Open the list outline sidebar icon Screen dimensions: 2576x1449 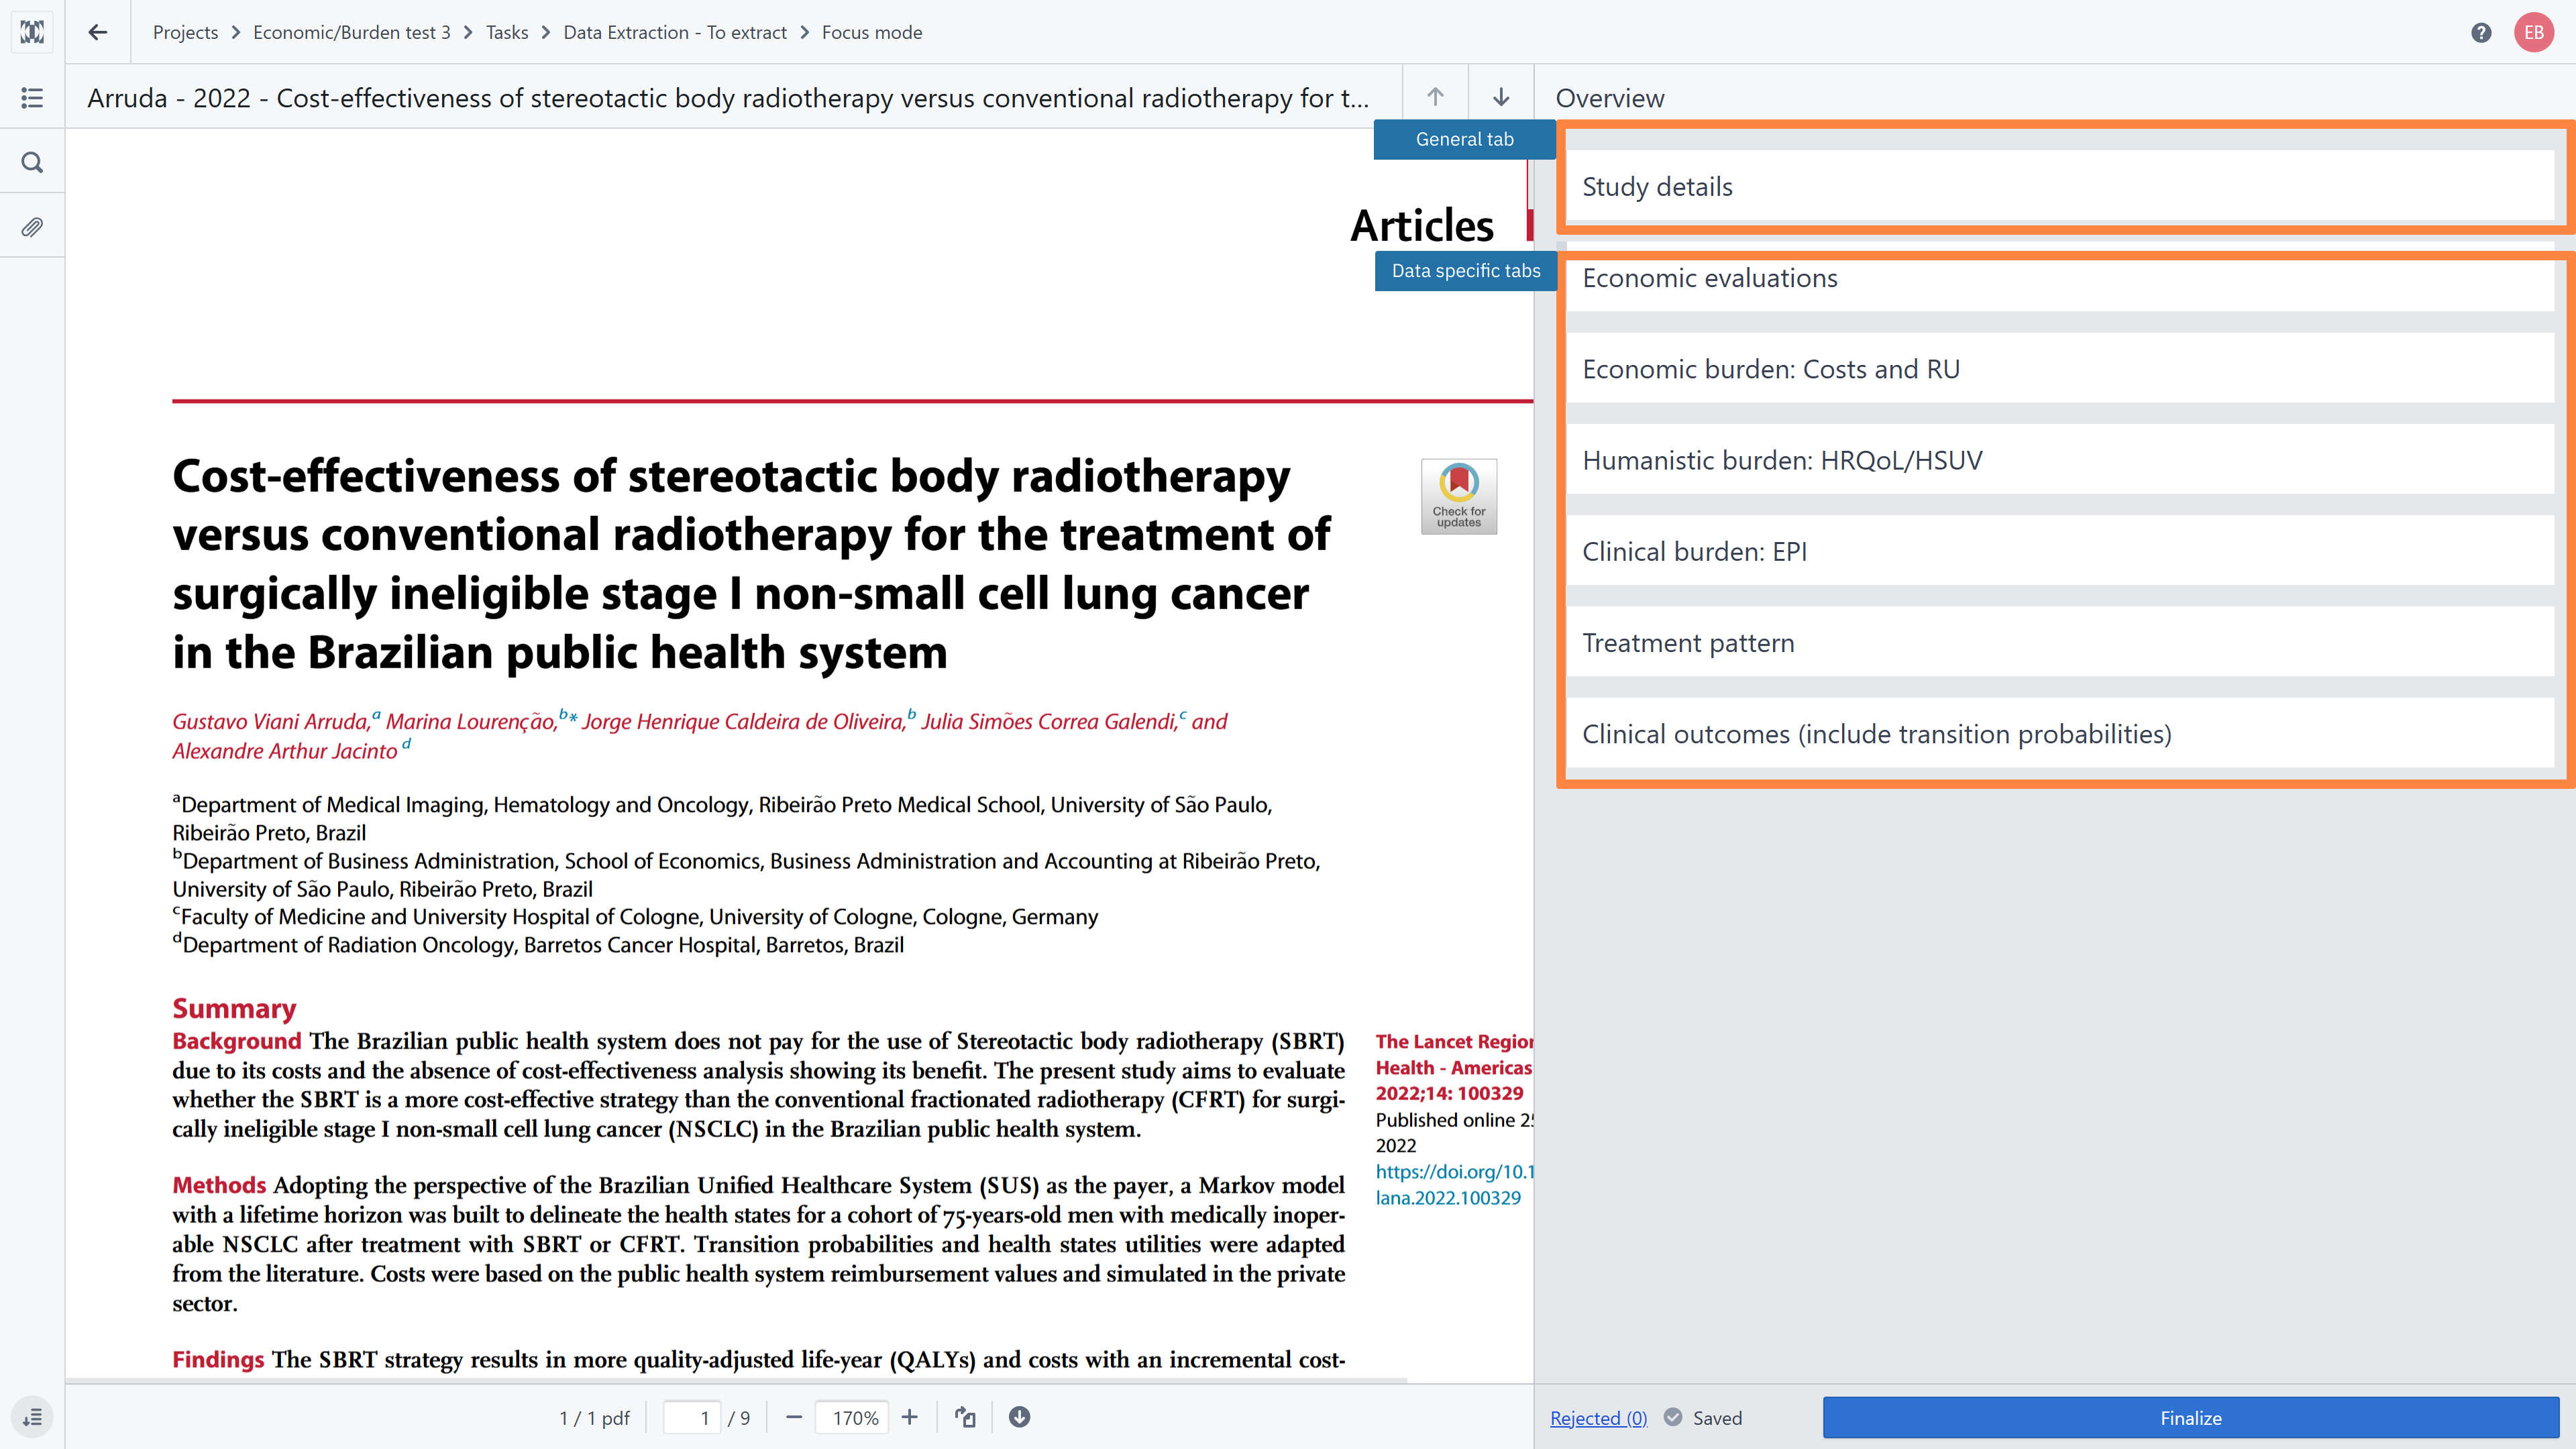(32, 97)
